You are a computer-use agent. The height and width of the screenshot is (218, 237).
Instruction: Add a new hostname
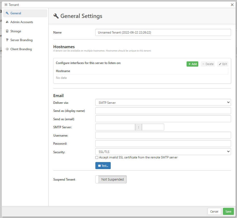coord(192,64)
